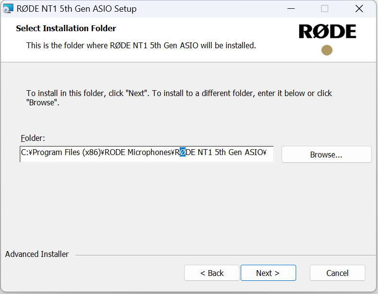This screenshot has width=378, height=294.
Task: Click the installer icon in the title bar
Action: point(8,9)
